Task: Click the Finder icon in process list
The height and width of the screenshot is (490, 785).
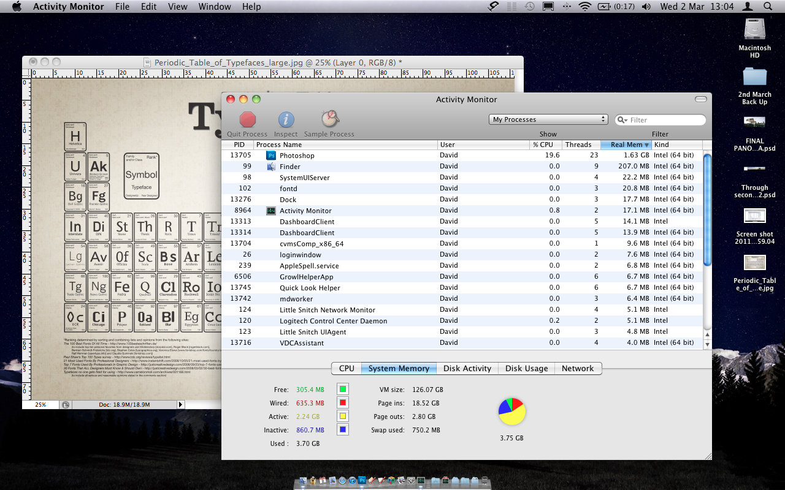Action: 271,167
